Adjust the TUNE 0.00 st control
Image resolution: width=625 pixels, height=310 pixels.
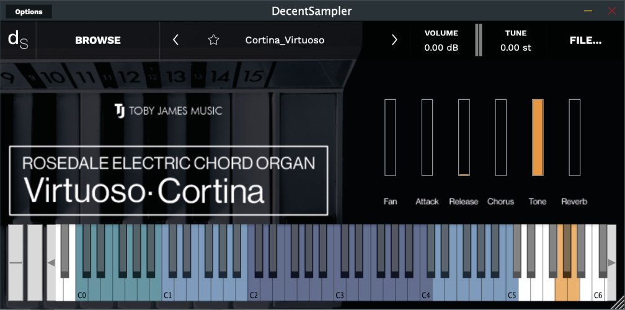(x=516, y=41)
